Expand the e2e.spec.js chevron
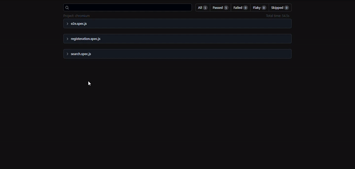Screen dimensions: 355x169 pyautogui.click(x=67, y=24)
